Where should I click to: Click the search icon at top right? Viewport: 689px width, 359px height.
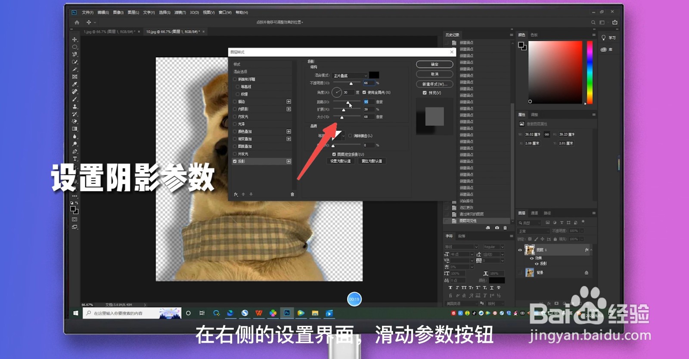point(593,22)
